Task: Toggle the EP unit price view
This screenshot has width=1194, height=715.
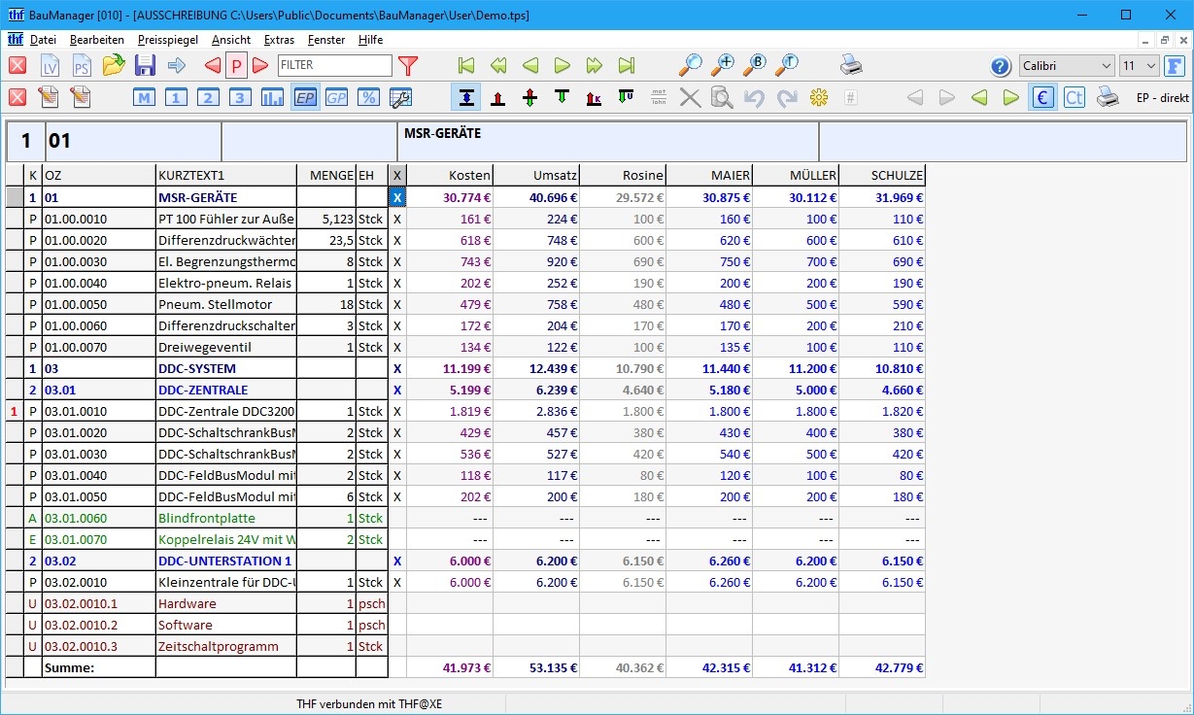Action: coord(305,97)
